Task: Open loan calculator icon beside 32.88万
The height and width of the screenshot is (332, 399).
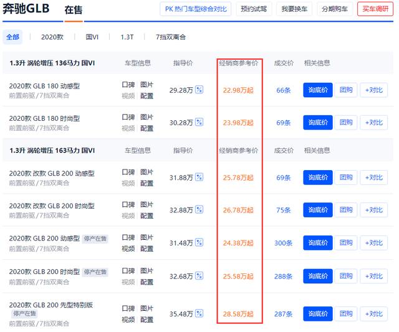Action: point(199,210)
